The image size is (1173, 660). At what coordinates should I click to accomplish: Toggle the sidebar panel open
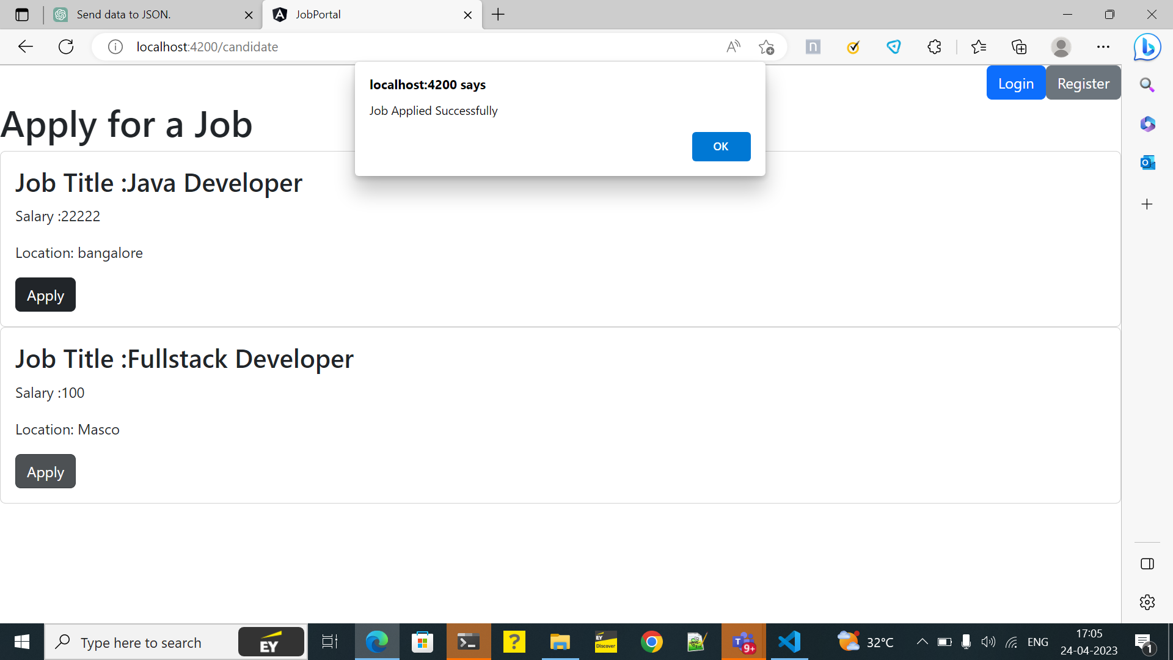point(1147,563)
